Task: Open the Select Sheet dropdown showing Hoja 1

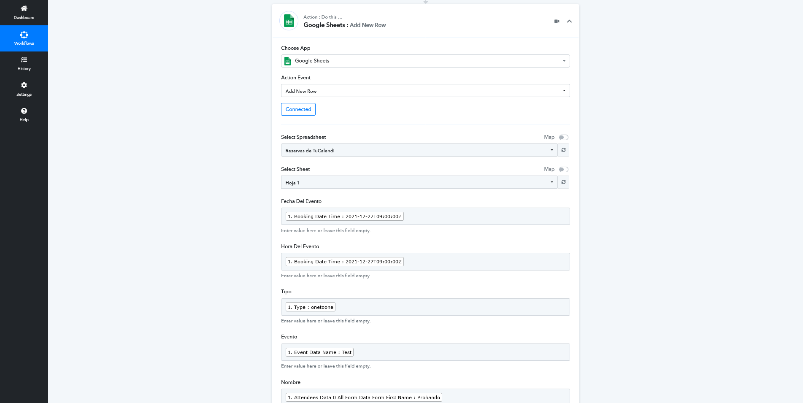Action: click(x=419, y=182)
